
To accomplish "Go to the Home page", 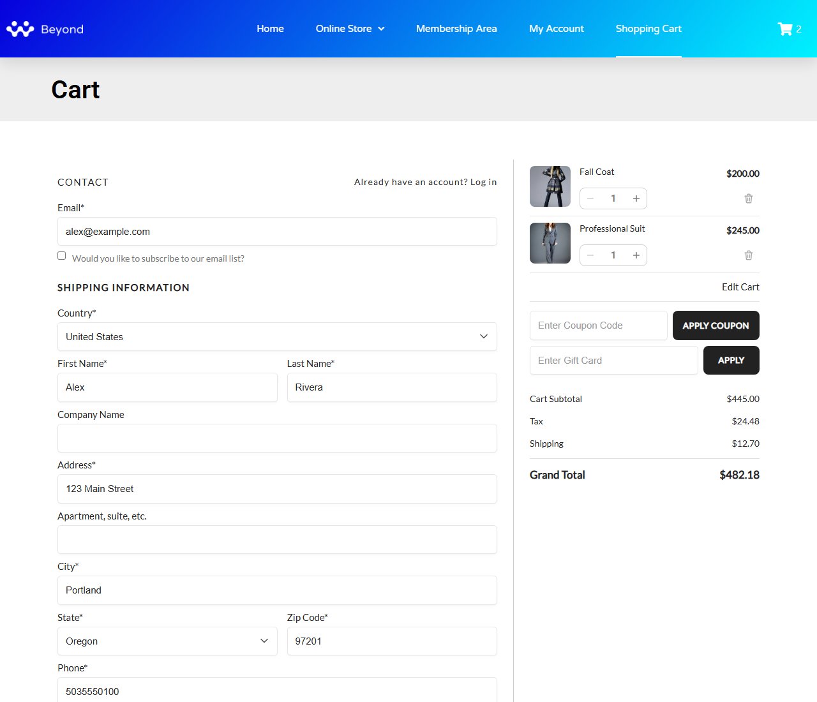I will coord(270,29).
